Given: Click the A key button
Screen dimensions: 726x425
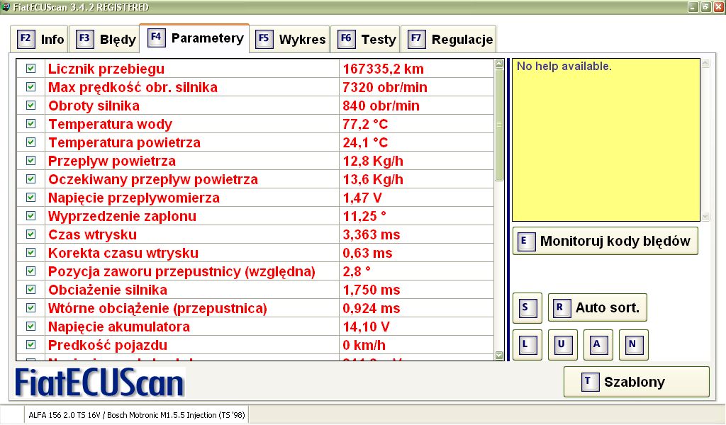Looking at the screenshot, I should (x=598, y=344).
